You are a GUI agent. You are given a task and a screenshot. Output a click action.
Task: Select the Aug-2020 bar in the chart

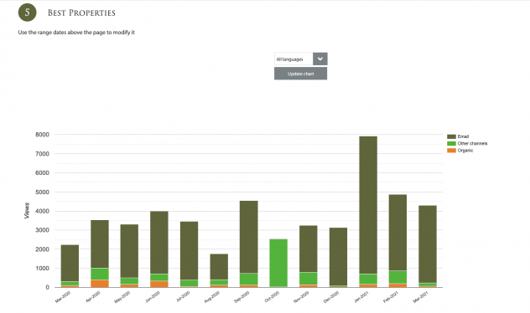tap(219, 270)
